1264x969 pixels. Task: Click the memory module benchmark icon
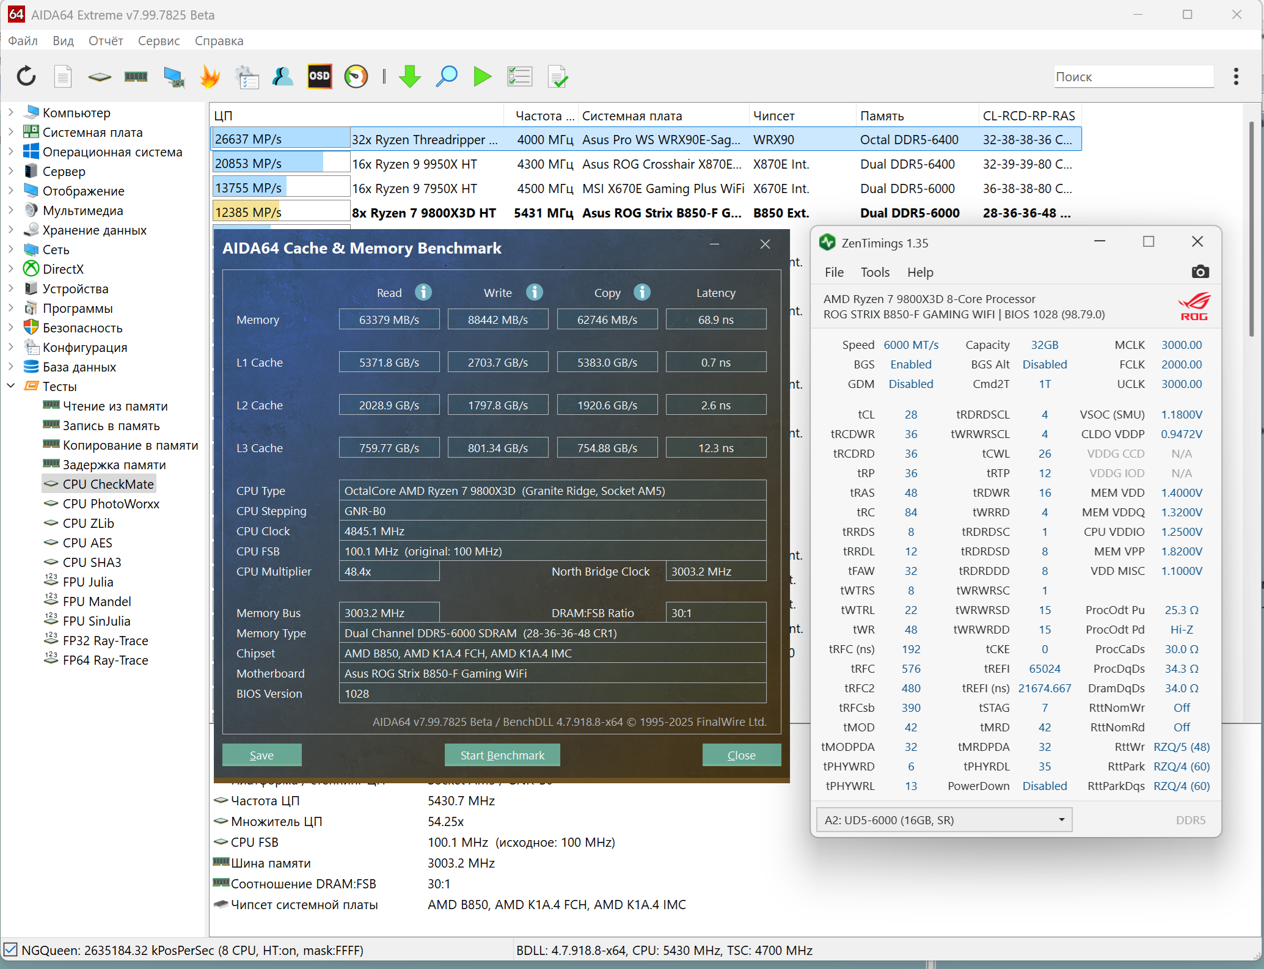point(136,76)
